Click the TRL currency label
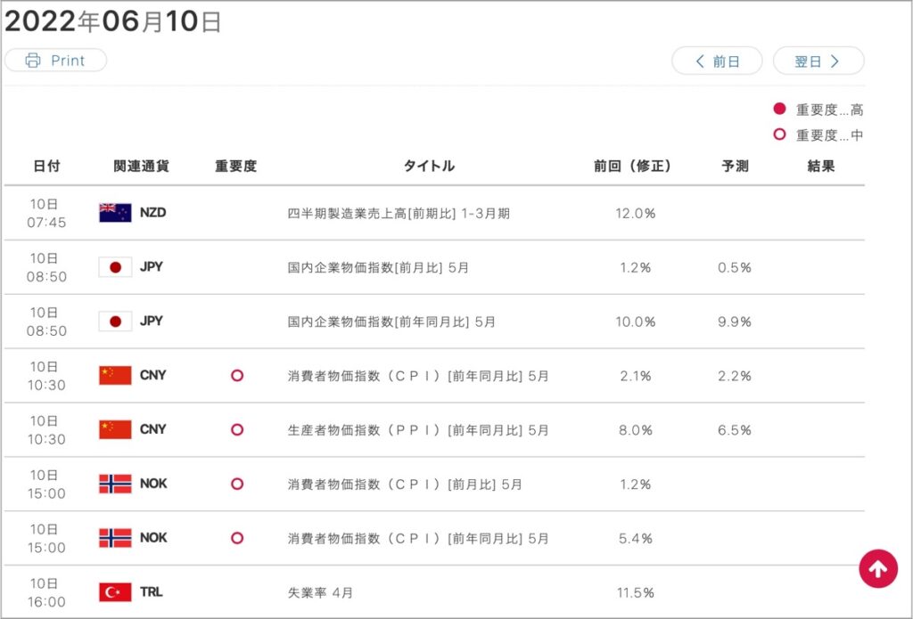The height and width of the screenshot is (619, 913). pos(152,592)
